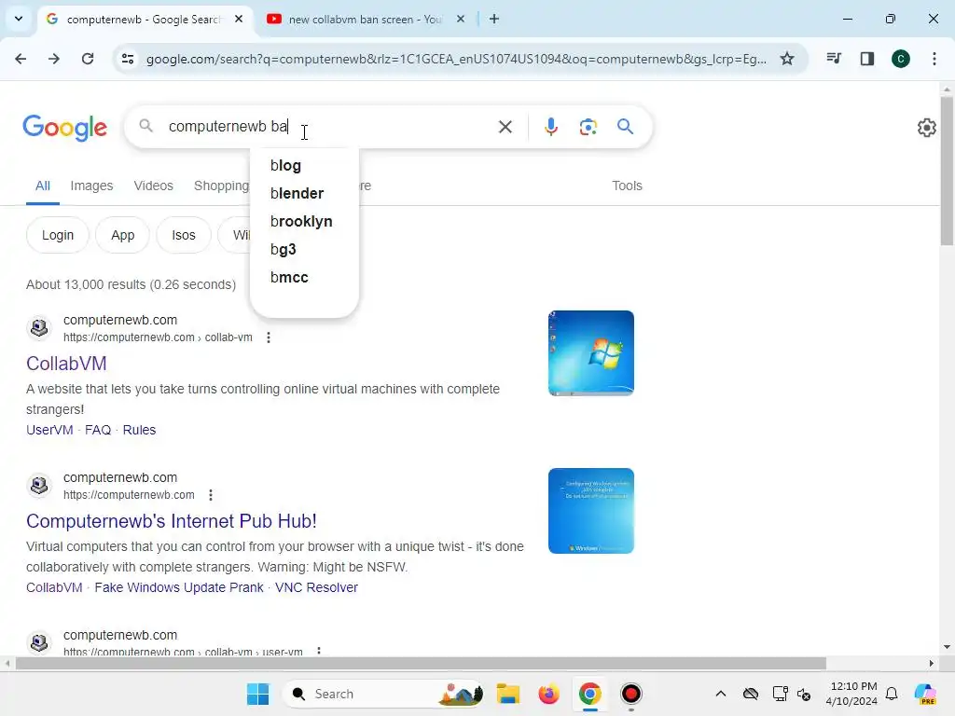Search by image with Google Lens
This screenshot has width=955, height=716.
tap(588, 127)
